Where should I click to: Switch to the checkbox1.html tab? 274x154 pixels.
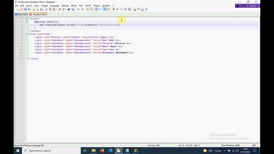(38, 15)
